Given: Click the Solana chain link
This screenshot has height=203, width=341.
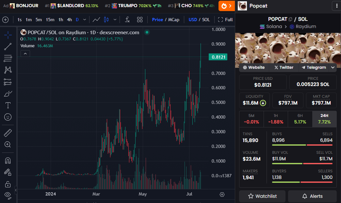Looking at the screenshot, I should point(271,26).
